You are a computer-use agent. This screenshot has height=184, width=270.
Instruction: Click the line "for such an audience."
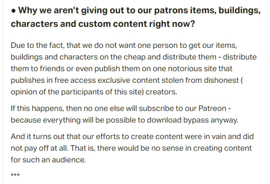[48, 160]
